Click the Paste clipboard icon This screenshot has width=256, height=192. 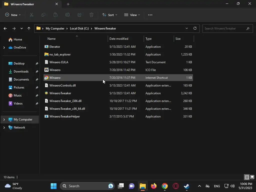pos(55,15)
